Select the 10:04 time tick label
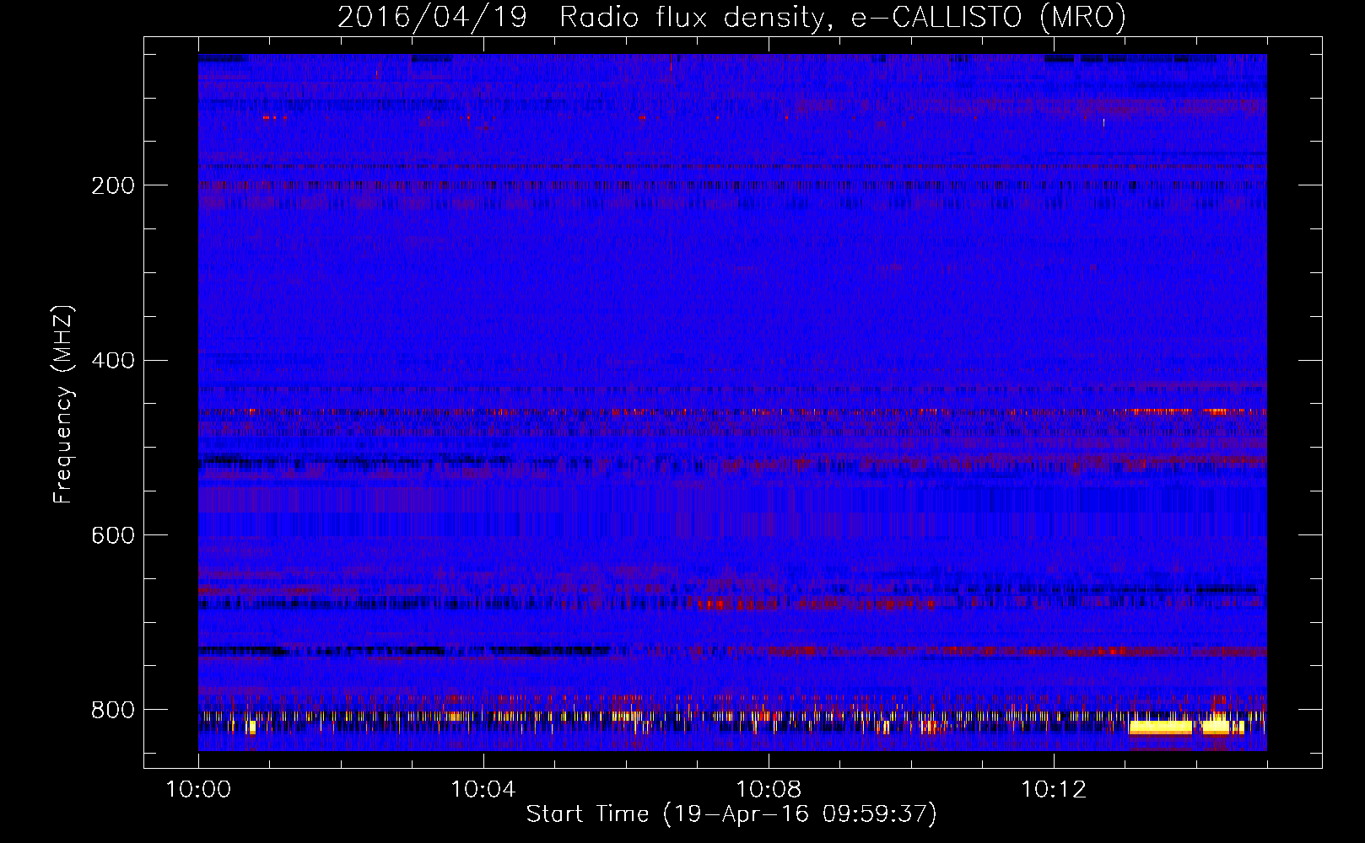 coord(483,790)
